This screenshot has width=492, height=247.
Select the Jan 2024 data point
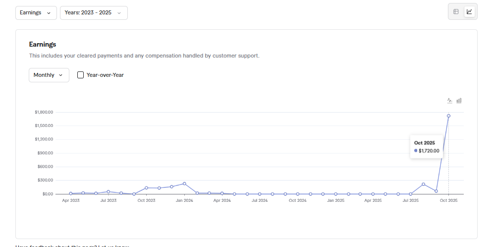[x=184, y=184]
